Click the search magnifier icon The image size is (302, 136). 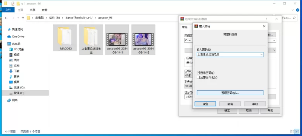click(x=294, y=18)
